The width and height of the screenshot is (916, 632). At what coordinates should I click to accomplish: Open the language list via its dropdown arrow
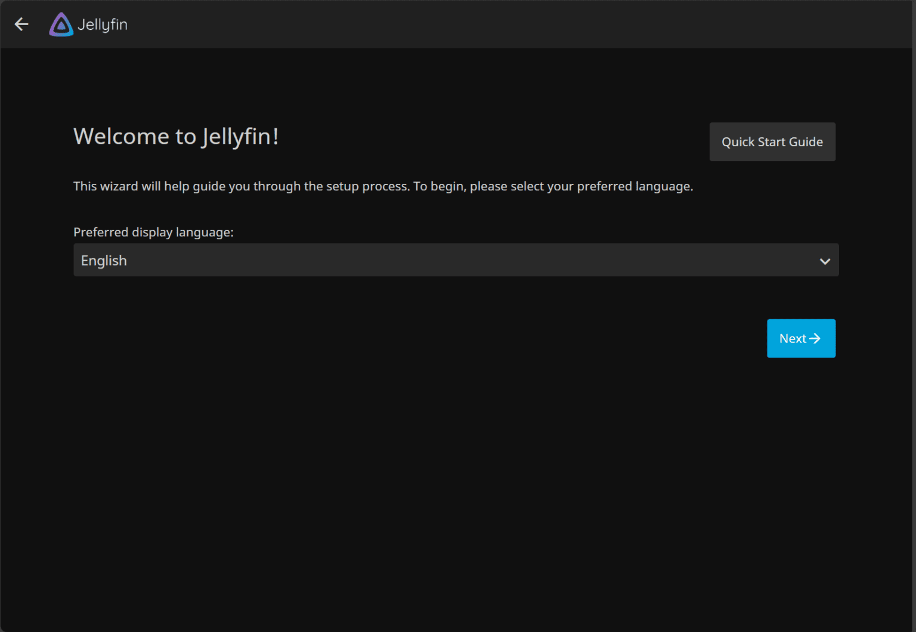[x=825, y=261]
